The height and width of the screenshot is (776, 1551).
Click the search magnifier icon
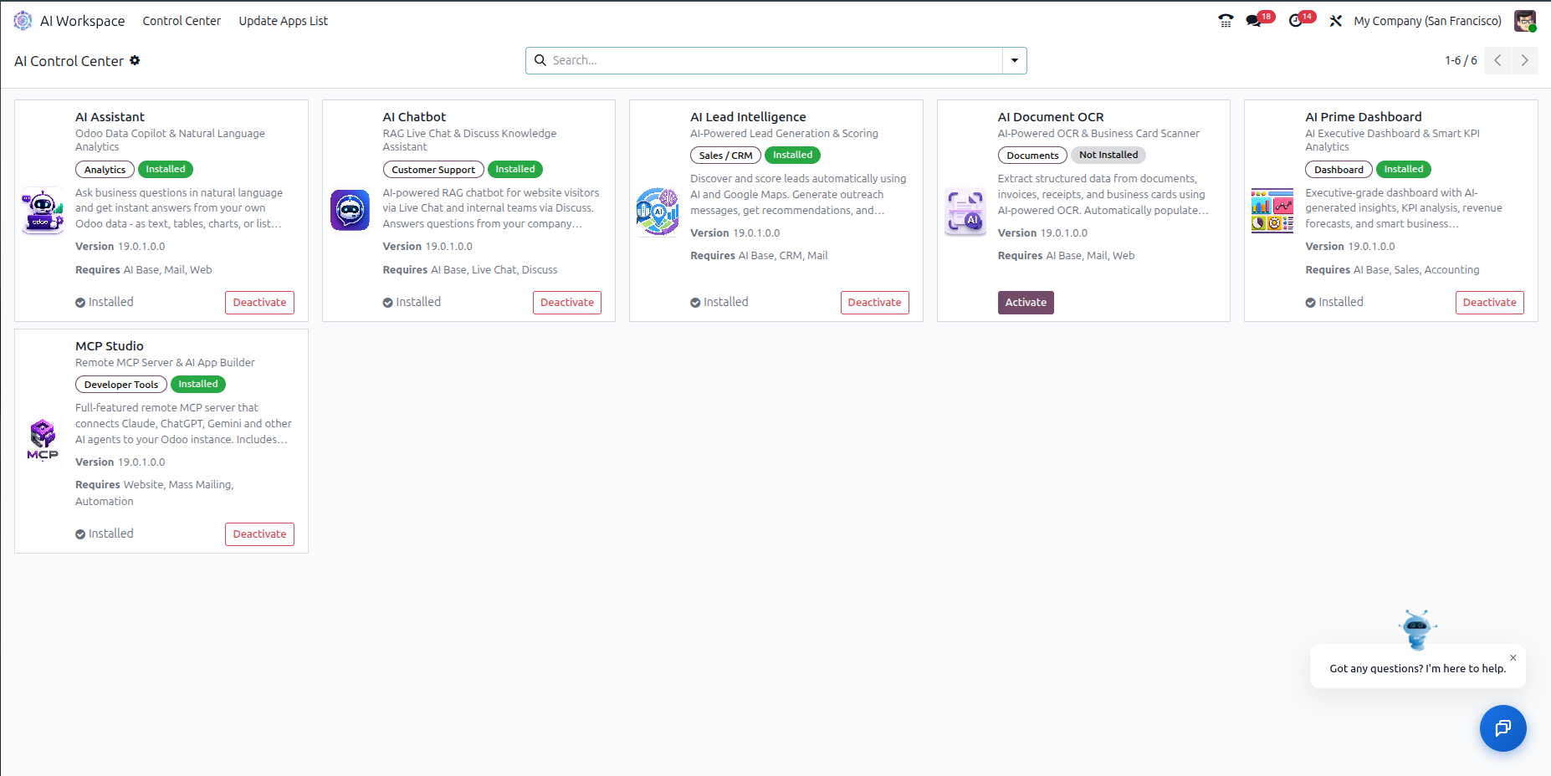click(540, 60)
